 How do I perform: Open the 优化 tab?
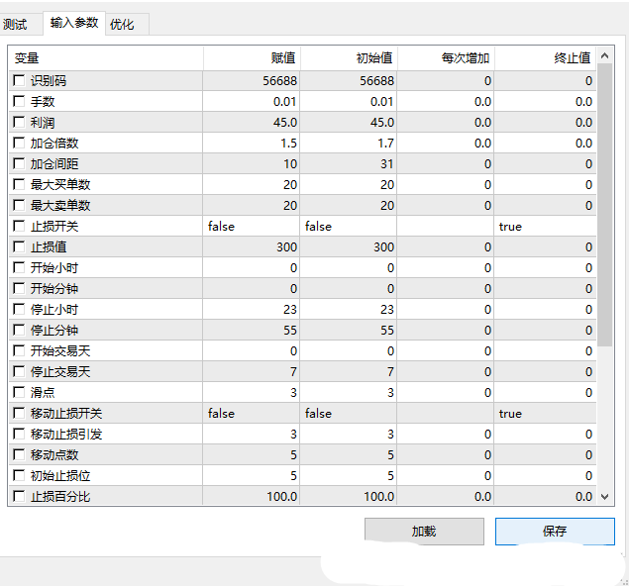tap(123, 24)
